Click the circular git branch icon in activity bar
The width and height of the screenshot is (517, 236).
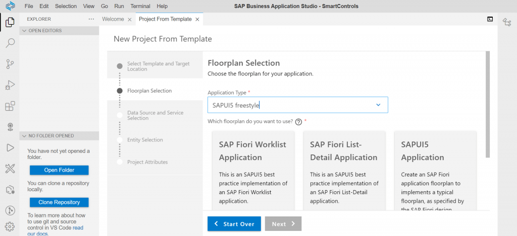[10, 210]
